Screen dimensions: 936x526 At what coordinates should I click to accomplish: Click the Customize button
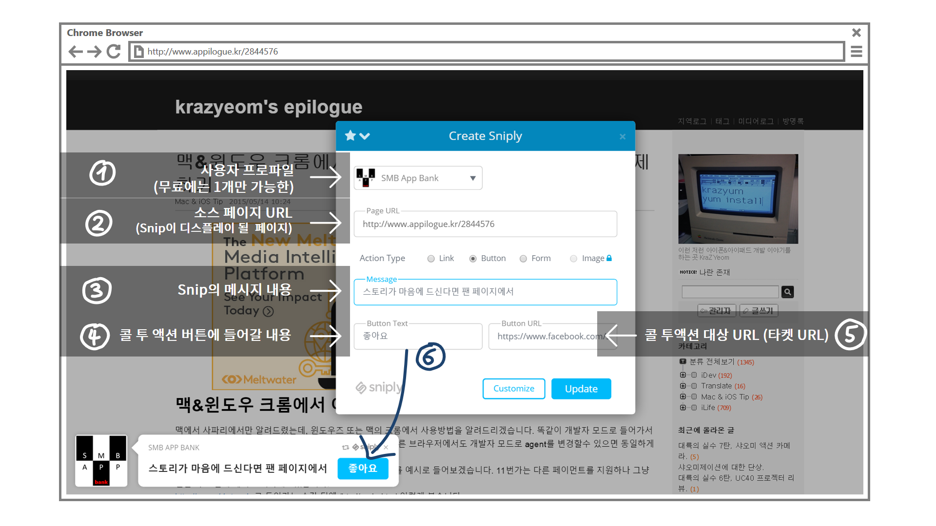tap(514, 389)
